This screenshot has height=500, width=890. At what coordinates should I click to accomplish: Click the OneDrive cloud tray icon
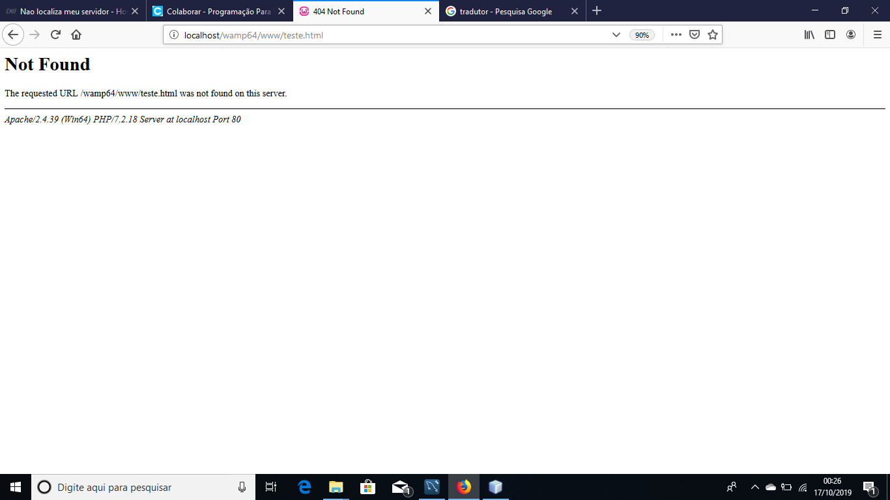(771, 487)
